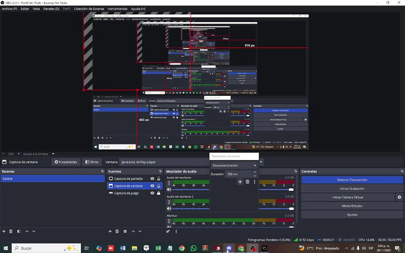Screen dimensions: 405x253
Task: Open scene filters icon in Escenas panel
Action: coord(19,231)
